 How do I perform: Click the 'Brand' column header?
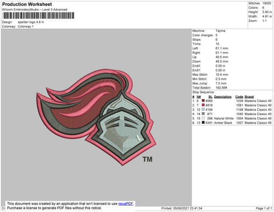point(249,97)
